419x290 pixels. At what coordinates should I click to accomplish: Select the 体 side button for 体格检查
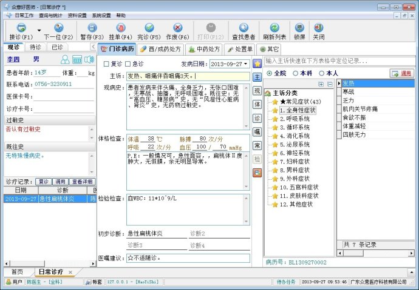point(257,104)
